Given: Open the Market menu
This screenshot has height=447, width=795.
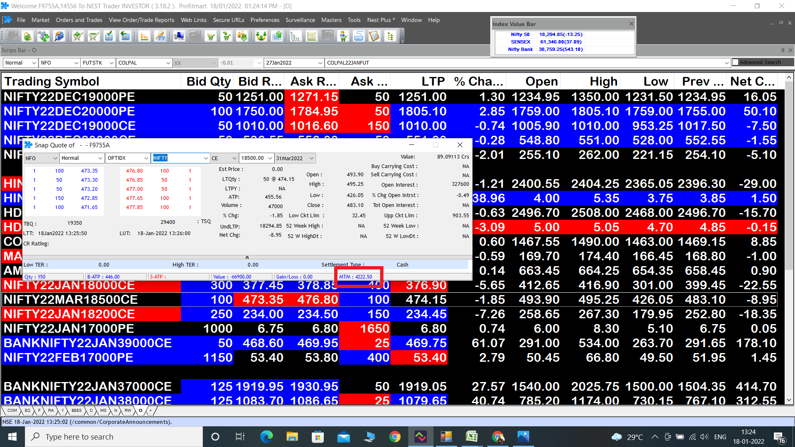Looking at the screenshot, I should 40,20.
